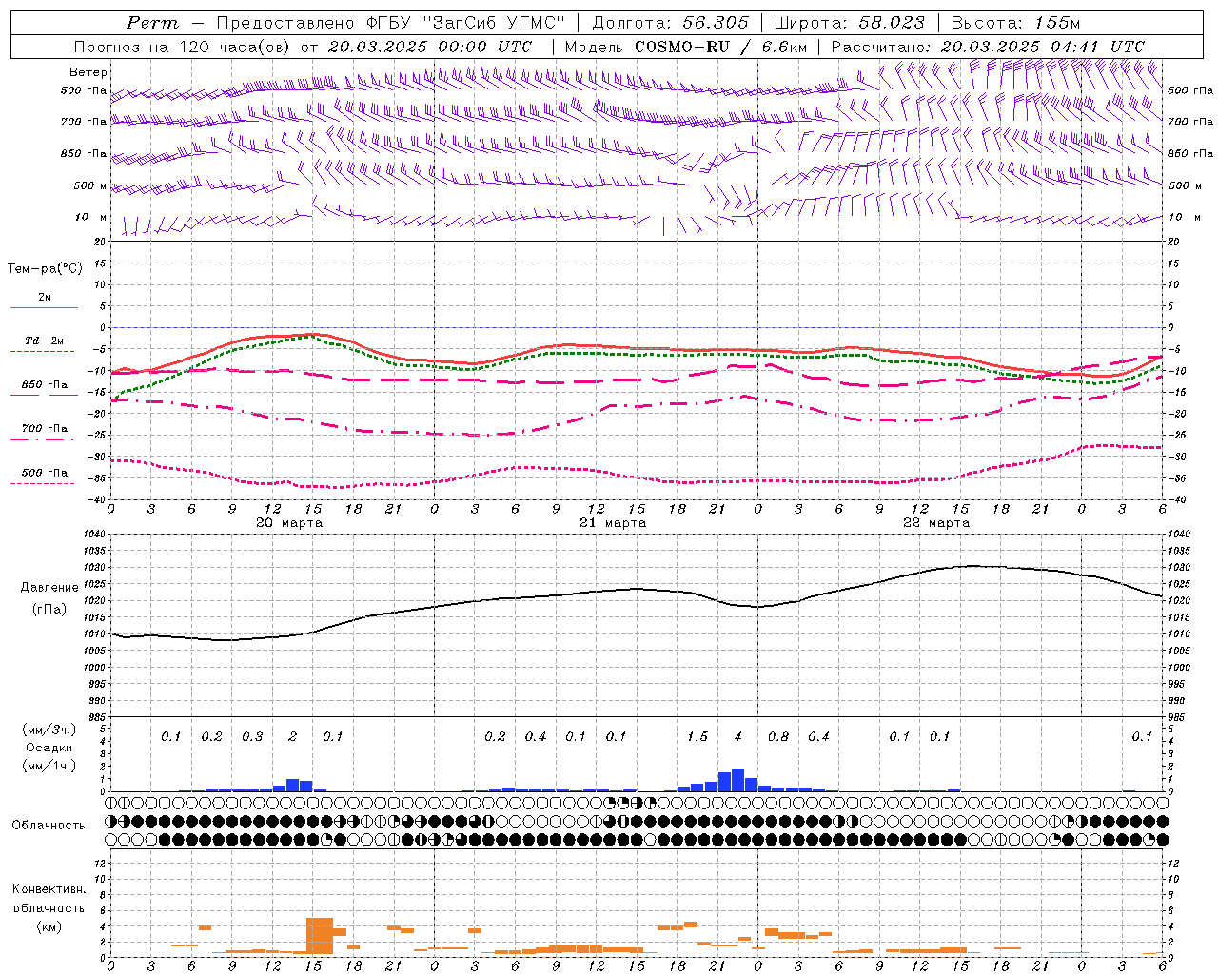
Task: Click the "Конвективн." convective cloud label
Action: 49,889
